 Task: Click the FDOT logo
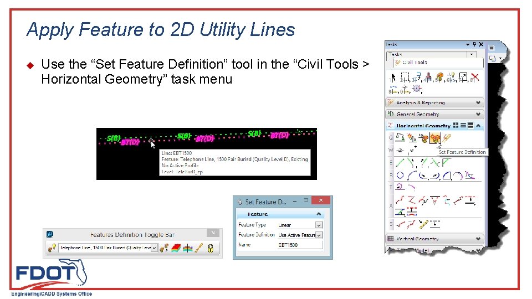[x=51, y=273]
